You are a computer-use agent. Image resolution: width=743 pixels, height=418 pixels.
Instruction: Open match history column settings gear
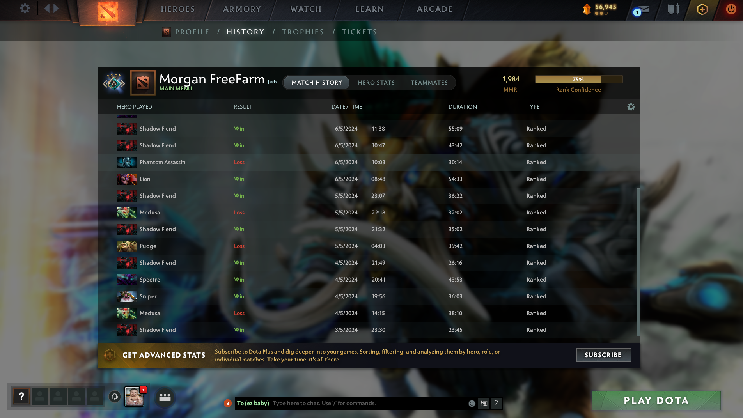point(631,107)
